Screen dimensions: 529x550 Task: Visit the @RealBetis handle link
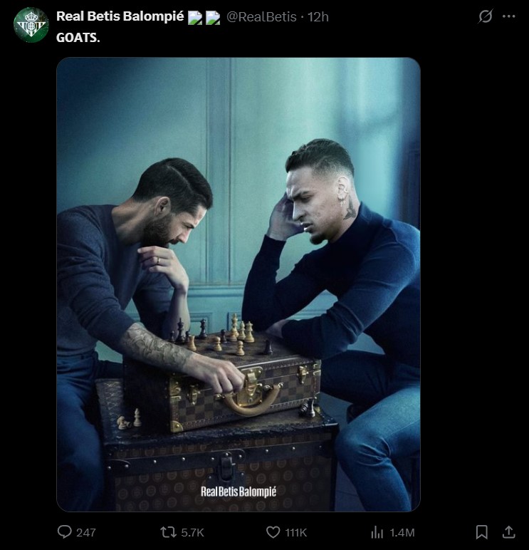(x=261, y=17)
